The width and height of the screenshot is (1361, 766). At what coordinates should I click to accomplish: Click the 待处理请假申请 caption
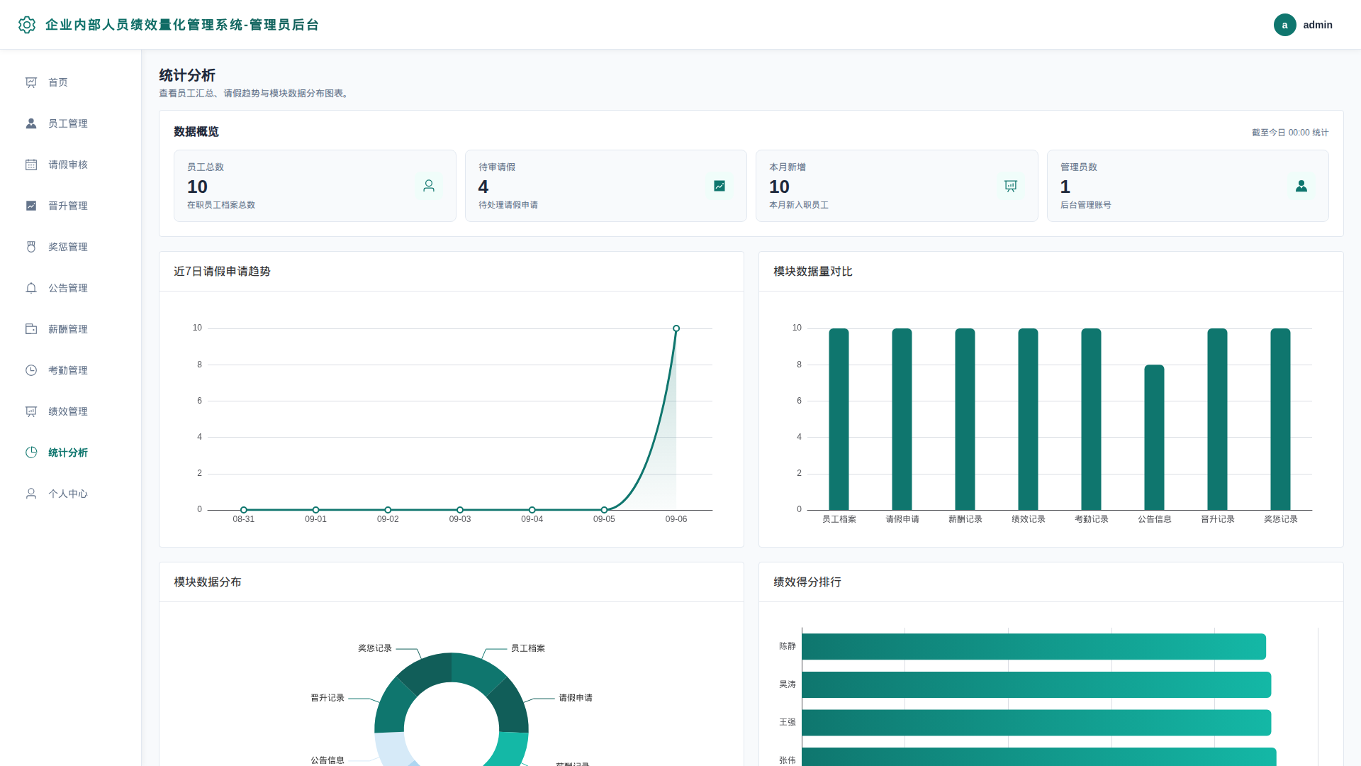click(x=508, y=205)
